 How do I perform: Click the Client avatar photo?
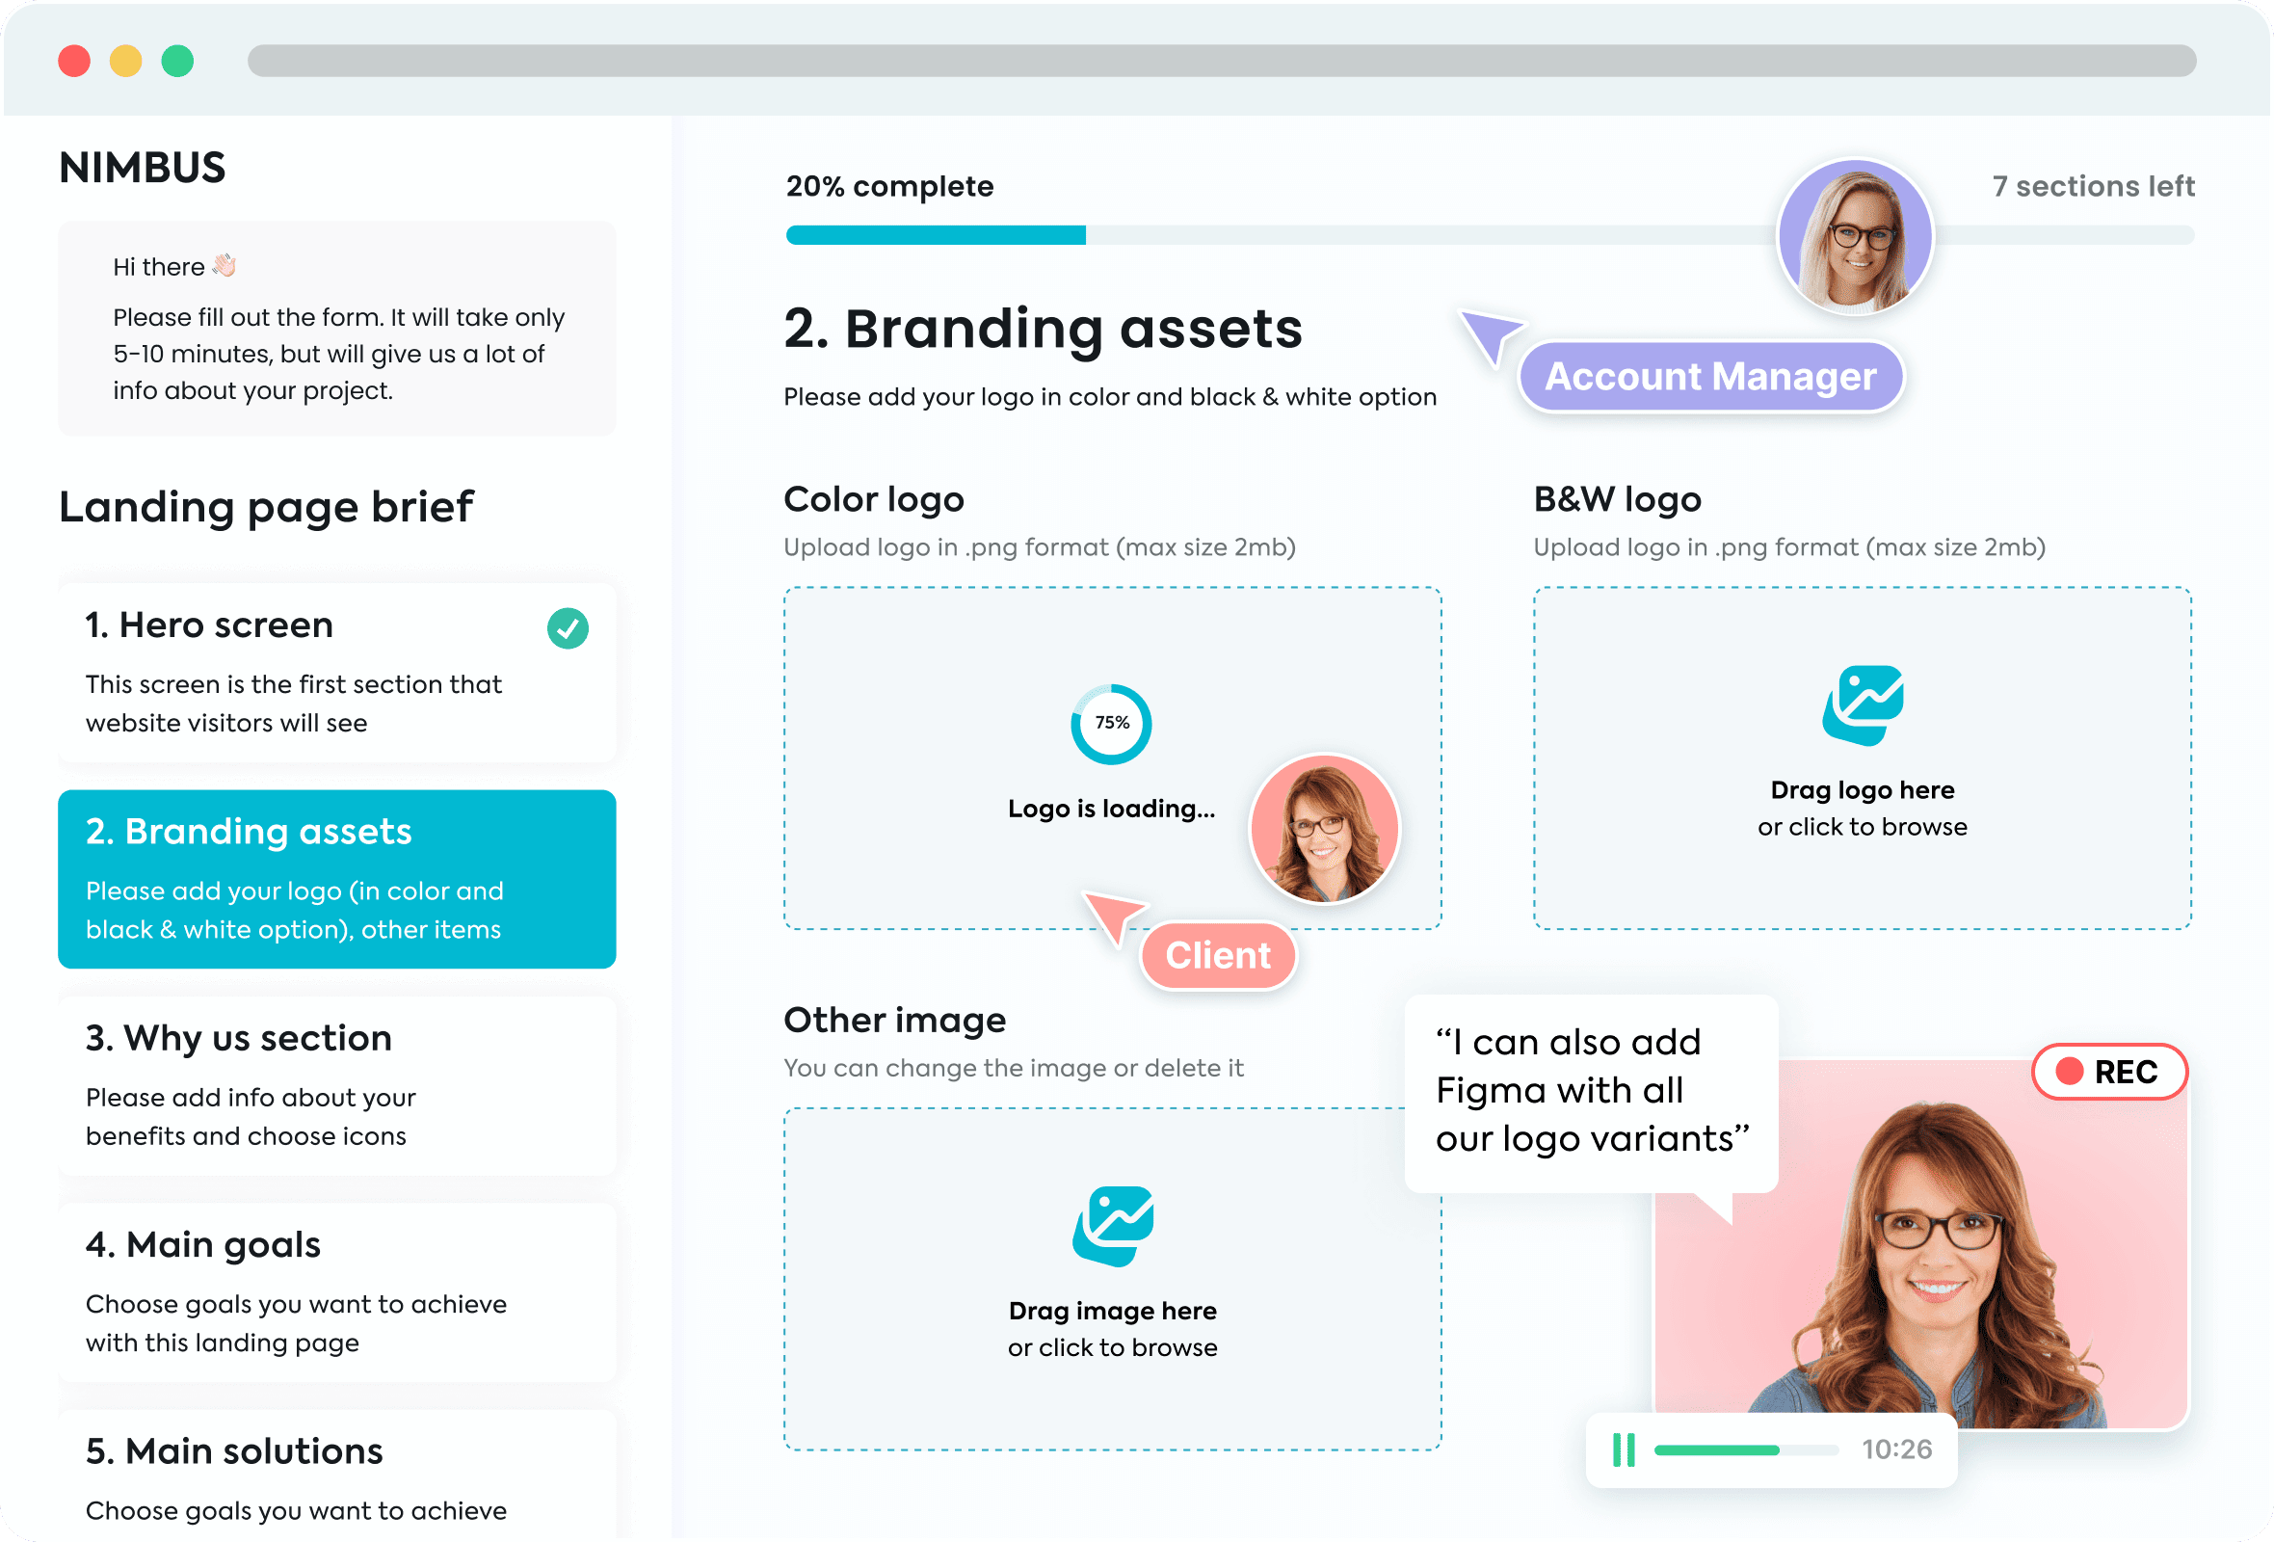[1324, 828]
